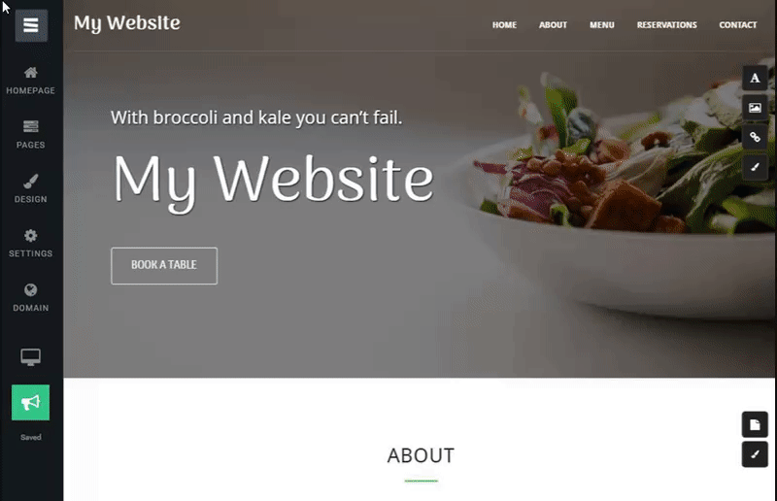Open the Pages panel

pos(31,134)
